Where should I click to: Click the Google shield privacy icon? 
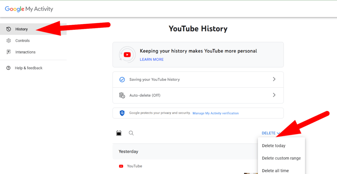(122, 113)
